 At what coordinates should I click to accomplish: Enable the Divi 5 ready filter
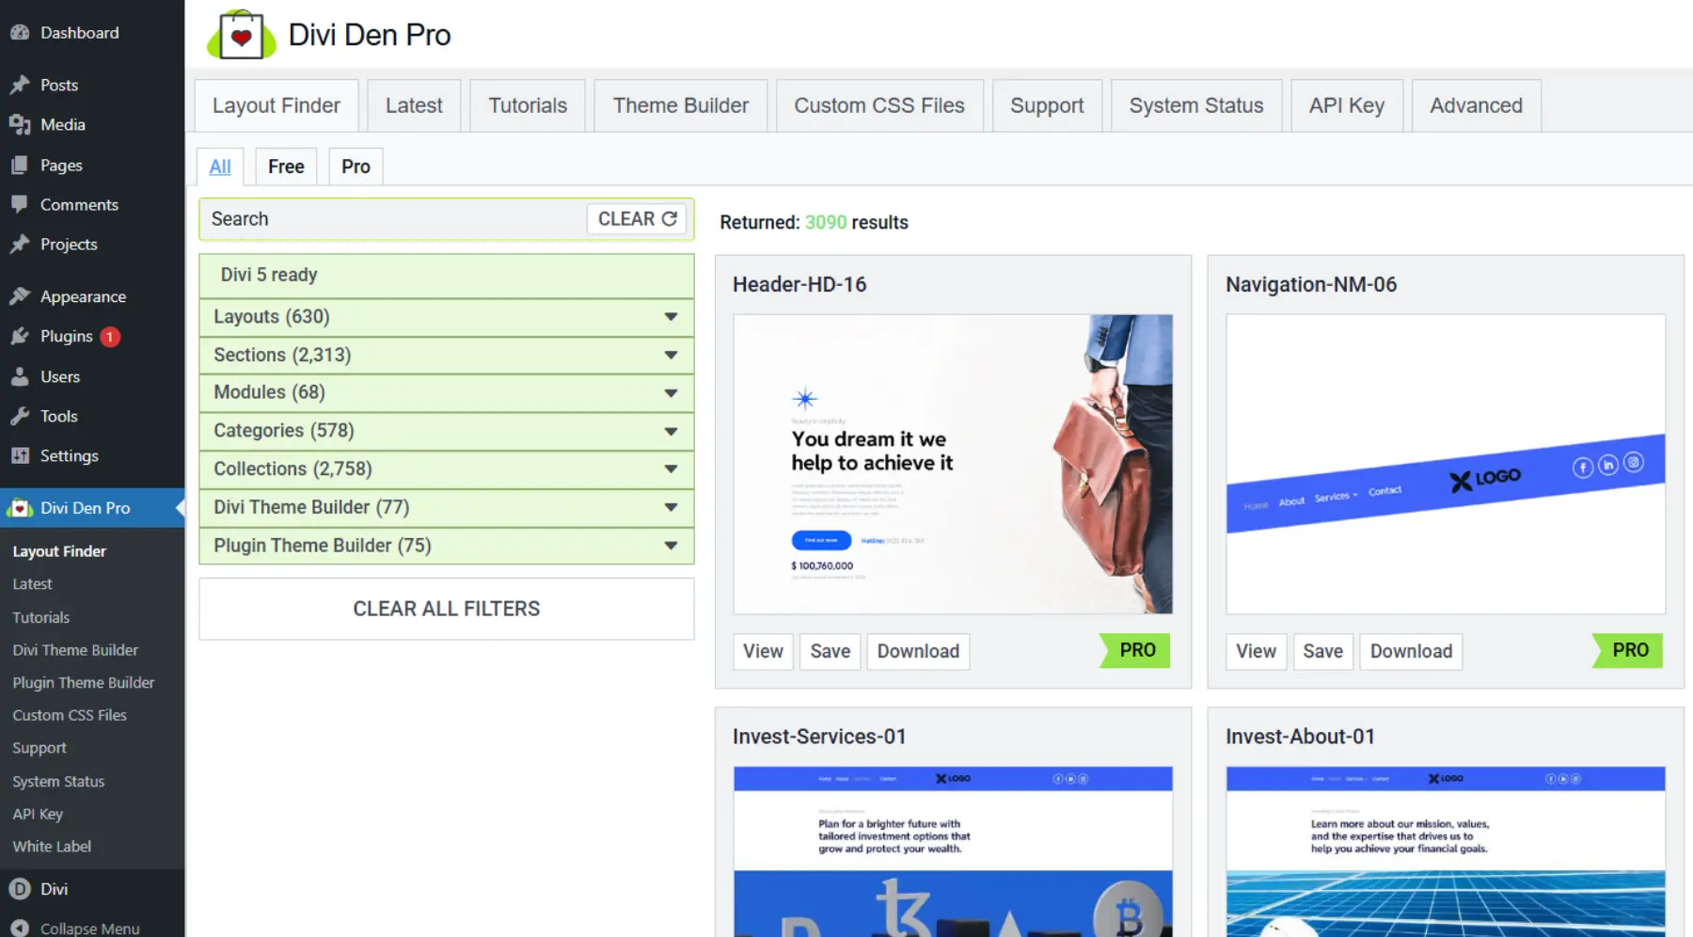pyautogui.click(x=446, y=275)
